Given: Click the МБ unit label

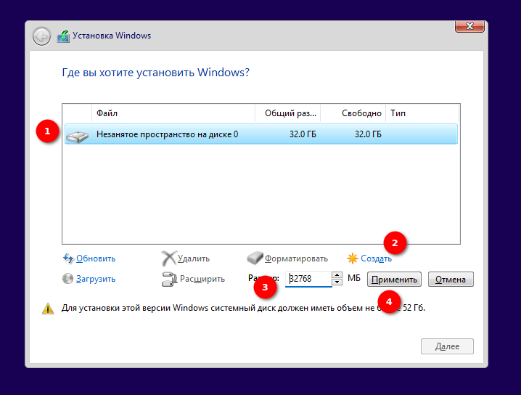Looking at the screenshot, I should coord(354,278).
